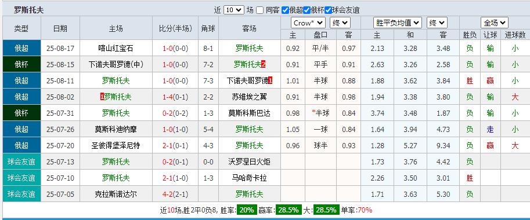Image resolution: width=530 pixels, height=220 pixels.
Task: Open the 终 dropdown beside 胜平负均值
Action: pos(437,23)
